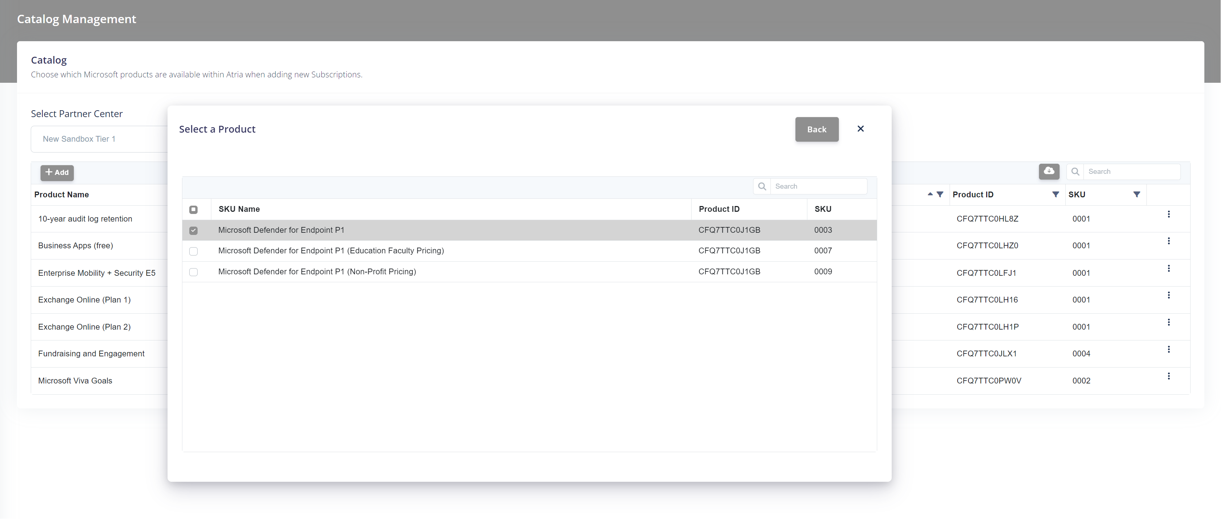Select the Microsoft Viva Goals product row
The width and height of the screenshot is (1221, 519).
click(x=75, y=380)
